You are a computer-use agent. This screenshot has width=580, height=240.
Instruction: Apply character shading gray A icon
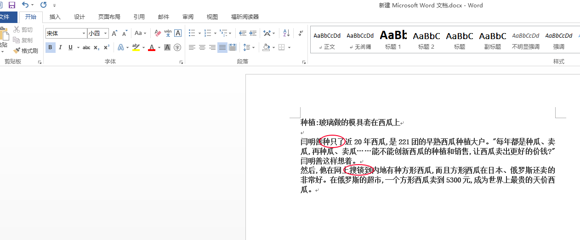point(167,47)
